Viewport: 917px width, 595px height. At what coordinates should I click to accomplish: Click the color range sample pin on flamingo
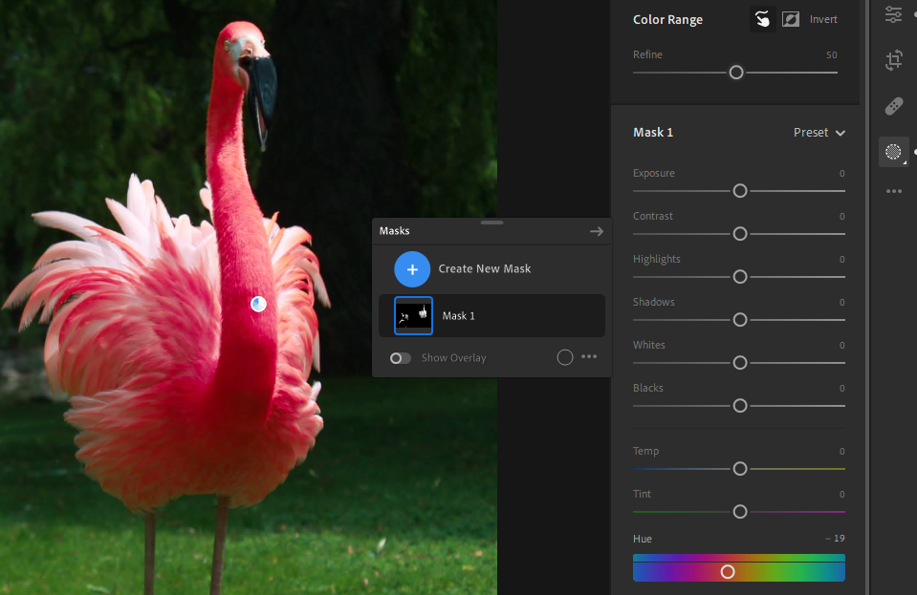coord(258,304)
